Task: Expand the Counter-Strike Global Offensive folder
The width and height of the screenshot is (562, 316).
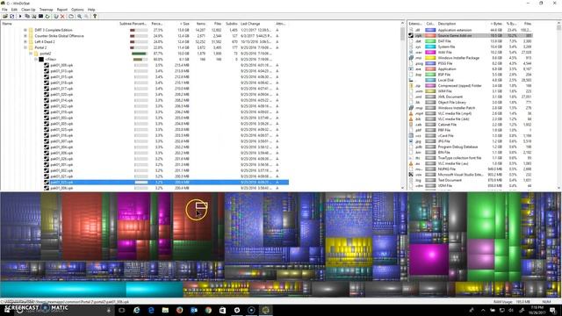Action: [x=25, y=36]
